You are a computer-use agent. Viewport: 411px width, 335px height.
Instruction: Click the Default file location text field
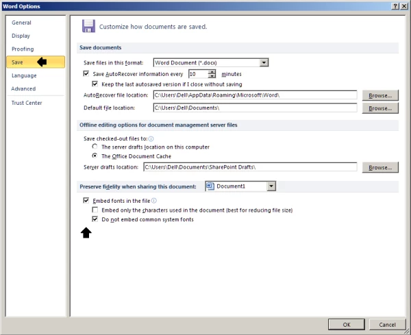coord(254,108)
